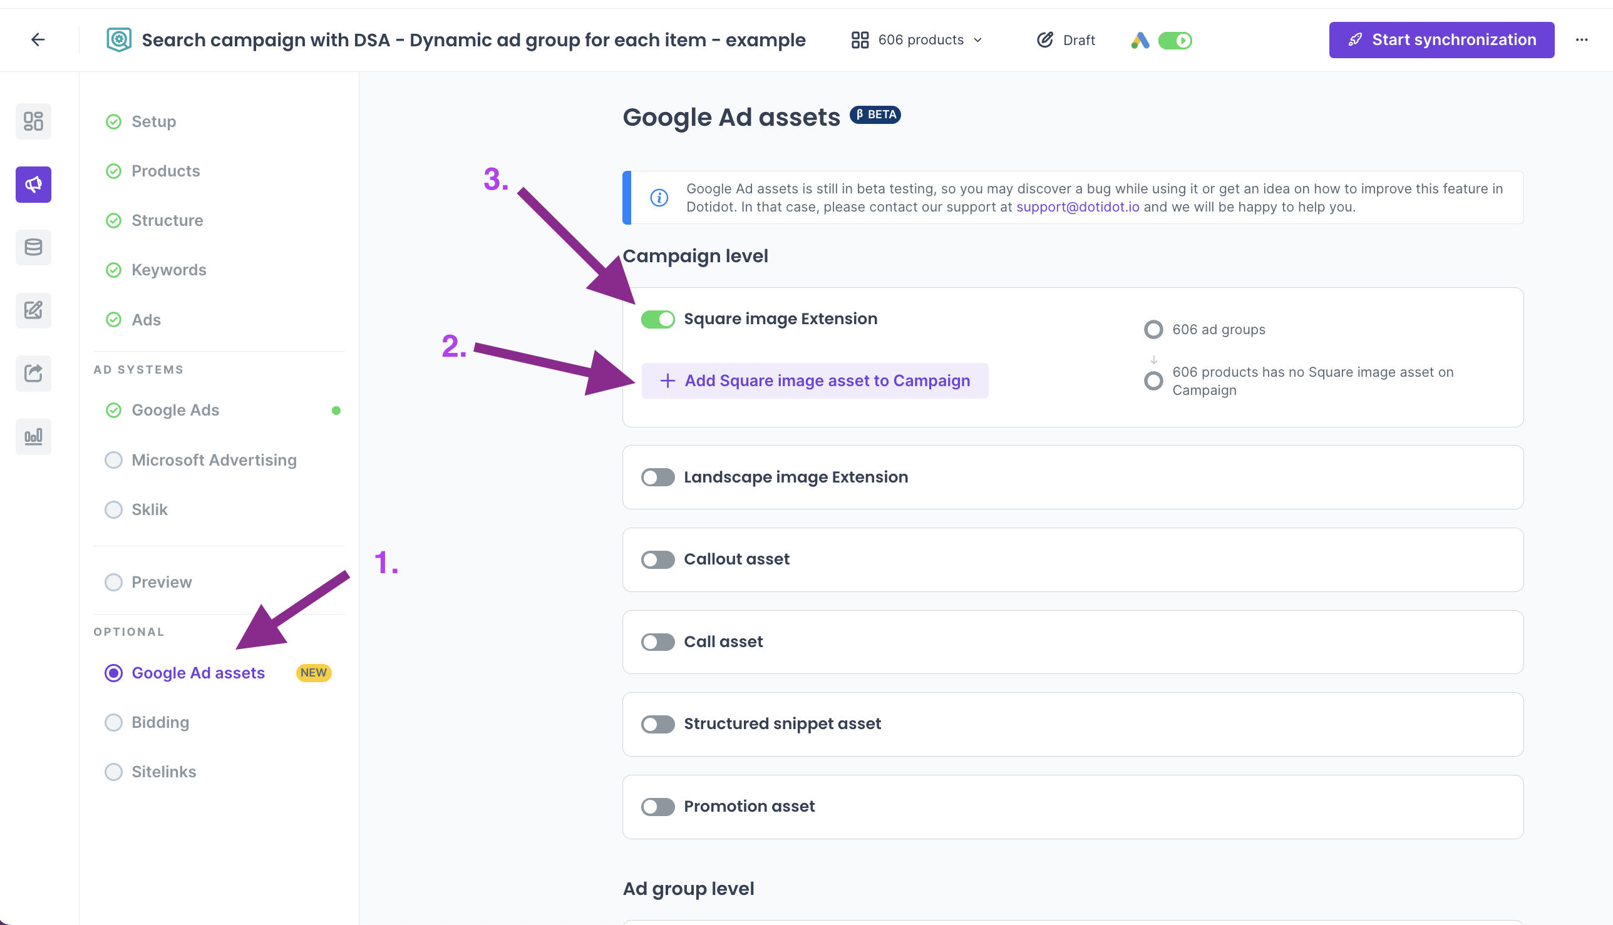Toggle the Google Ads switch in header
Image resolution: width=1613 pixels, height=925 pixels.
tap(1175, 41)
